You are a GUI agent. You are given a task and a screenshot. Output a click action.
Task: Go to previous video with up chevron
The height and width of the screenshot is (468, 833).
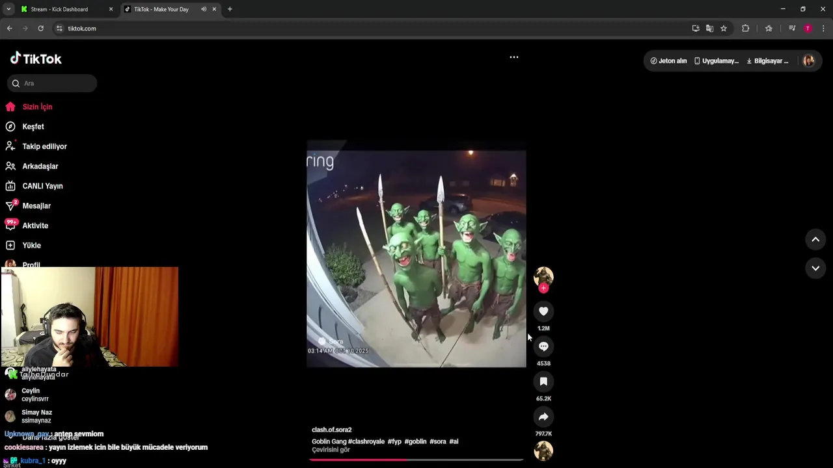815,239
